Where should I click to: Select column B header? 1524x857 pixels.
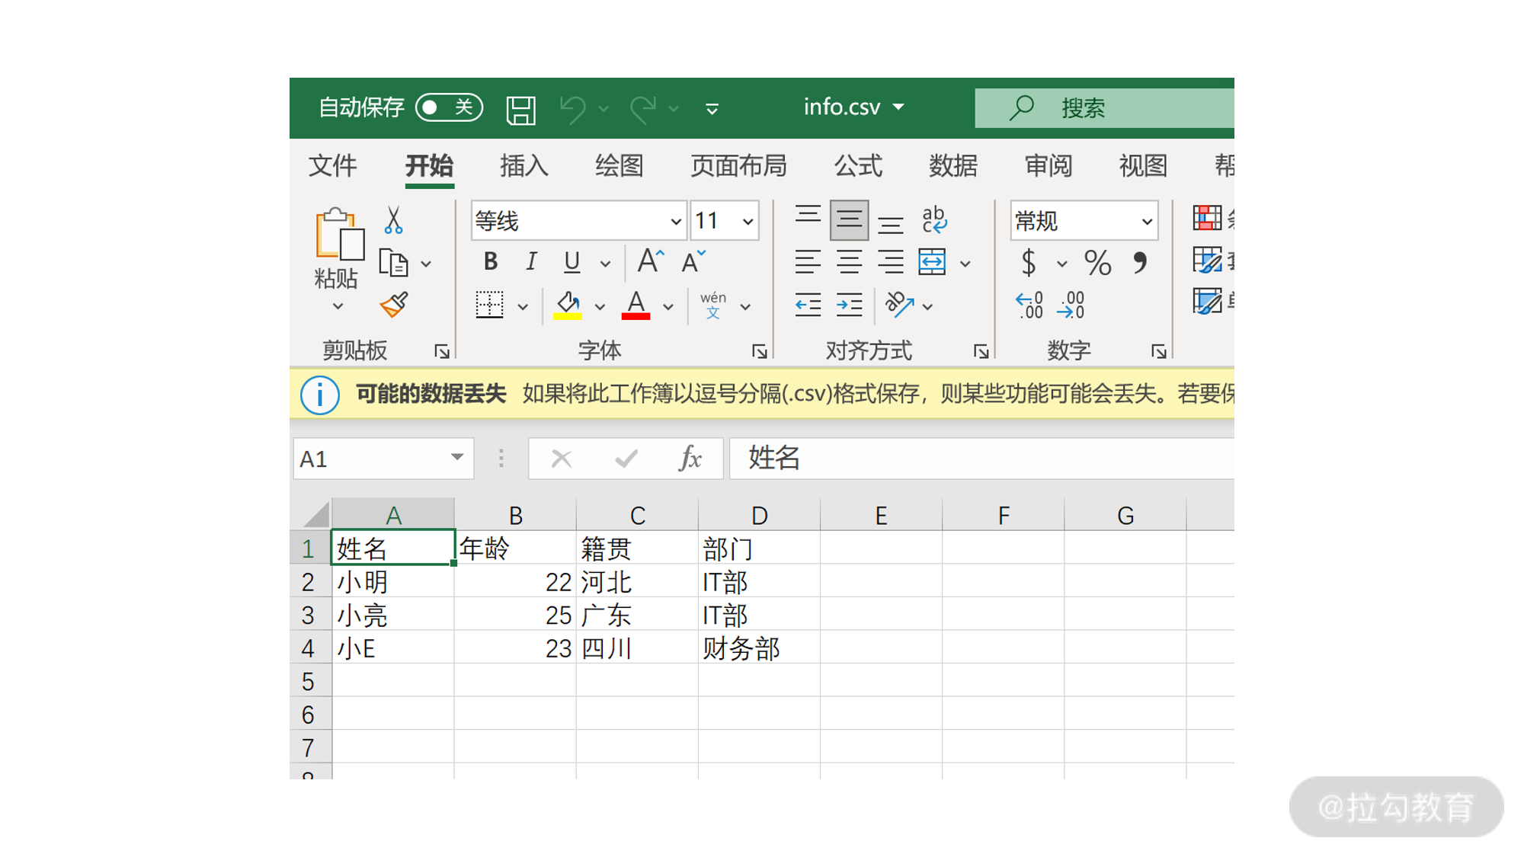click(x=516, y=515)
